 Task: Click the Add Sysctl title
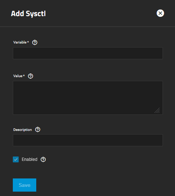coord(29,14)
